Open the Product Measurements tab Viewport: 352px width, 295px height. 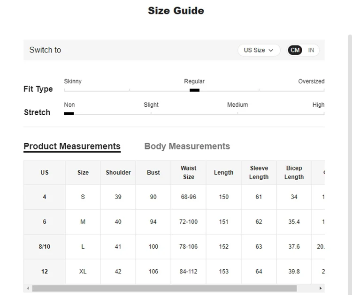72,146
